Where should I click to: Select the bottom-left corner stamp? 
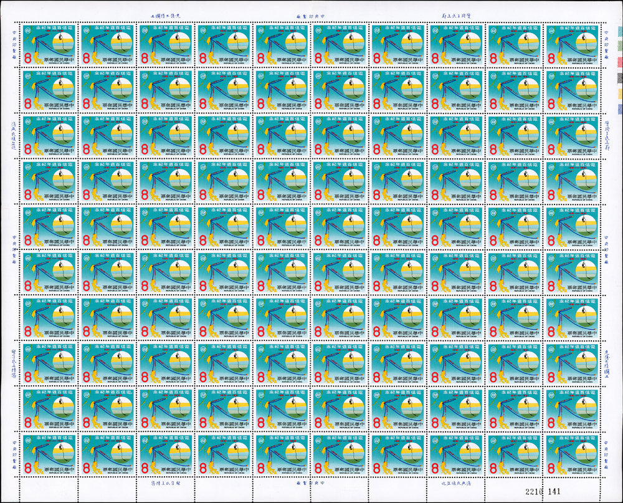[x=49, y=454]
